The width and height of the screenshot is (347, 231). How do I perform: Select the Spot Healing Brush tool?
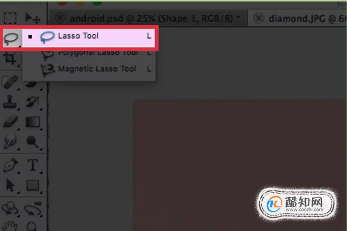10,82
